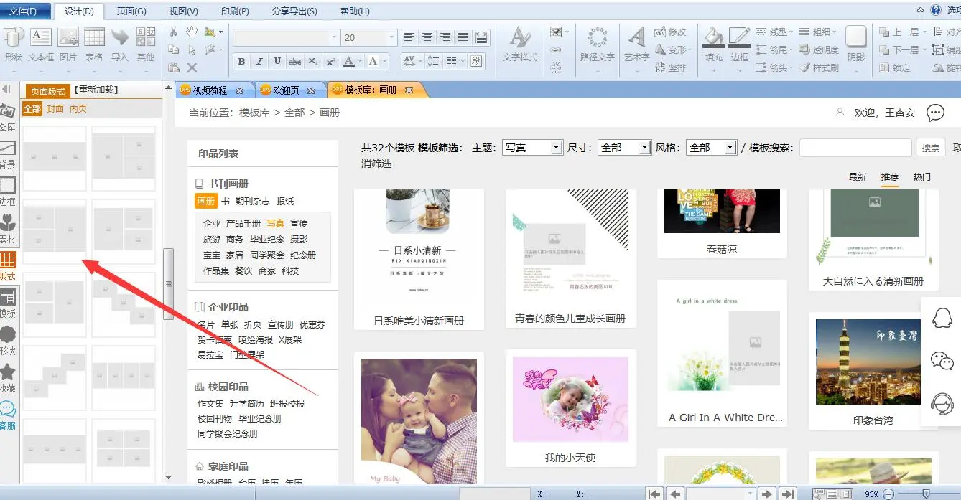Select the hand pan tool

click(192, 32)
